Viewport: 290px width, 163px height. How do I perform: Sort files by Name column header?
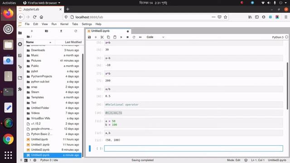(x=39, y=42)
